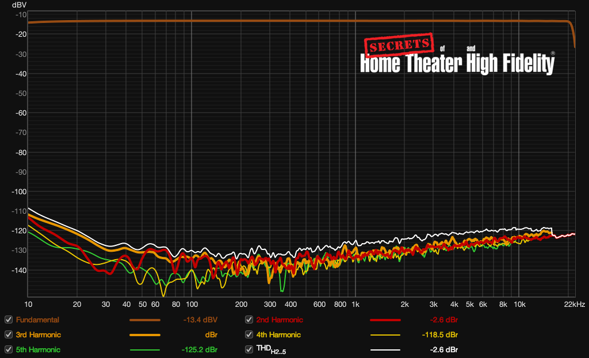Click the -118.5 dBr 4th harmonic value
This screenshot has height=358, width=589.
(439, 334)
